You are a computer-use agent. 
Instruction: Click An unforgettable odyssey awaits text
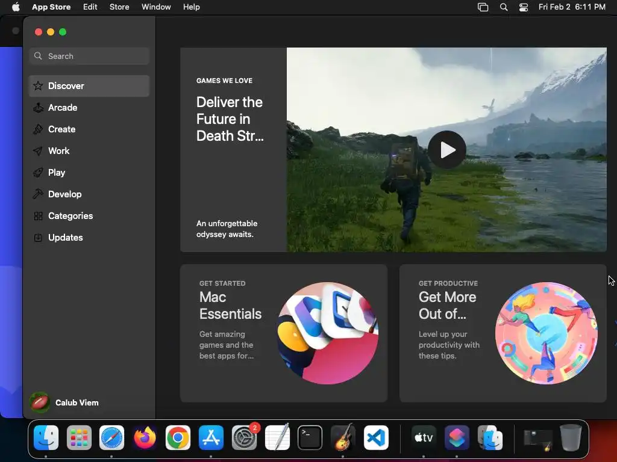click(x=227, y=229)
